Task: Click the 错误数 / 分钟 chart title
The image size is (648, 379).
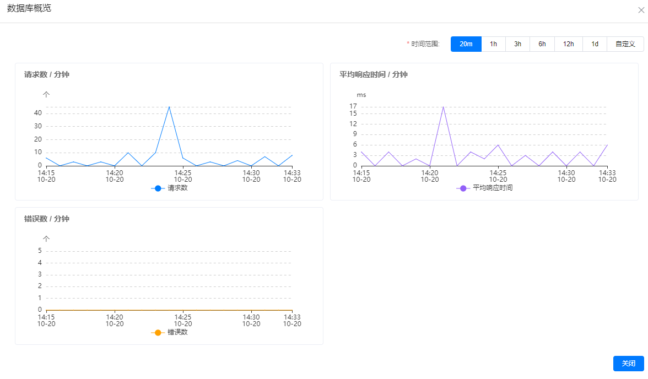Action: point(47,219)
